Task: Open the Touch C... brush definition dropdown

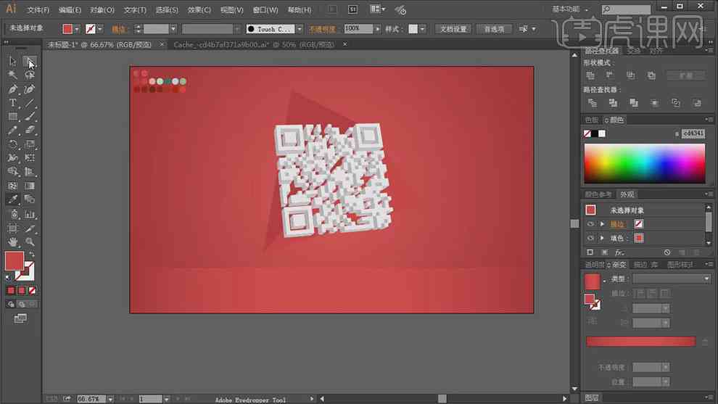Action: pos(299,29)
